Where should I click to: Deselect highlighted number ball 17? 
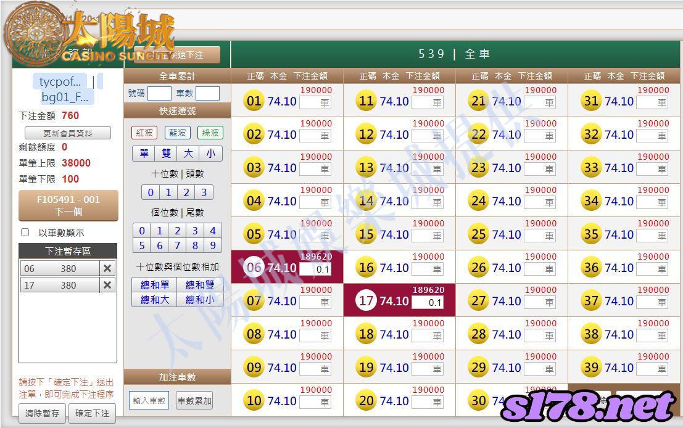366,301
